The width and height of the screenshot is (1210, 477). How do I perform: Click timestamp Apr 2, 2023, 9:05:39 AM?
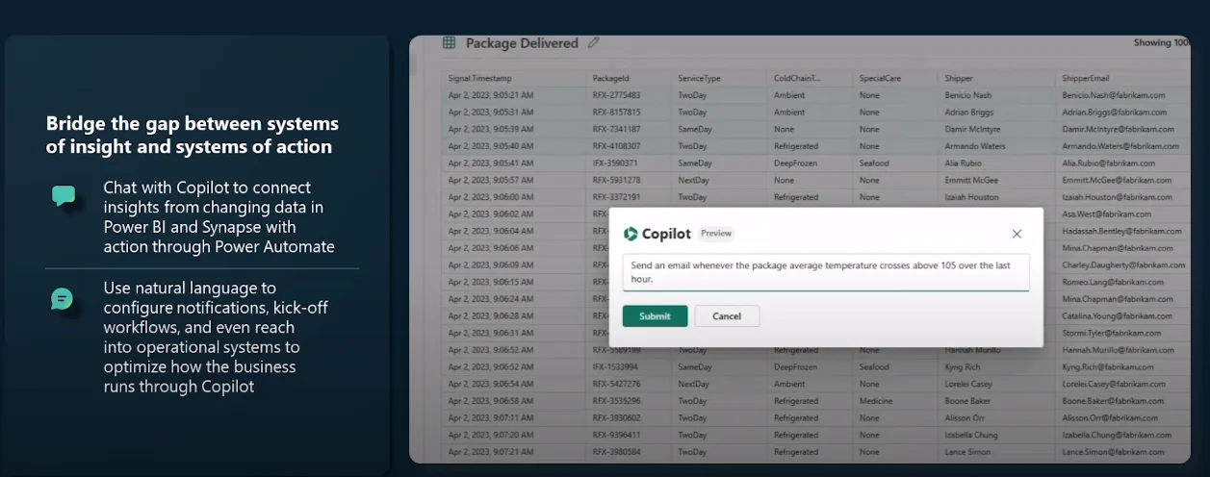coord(491,129)
